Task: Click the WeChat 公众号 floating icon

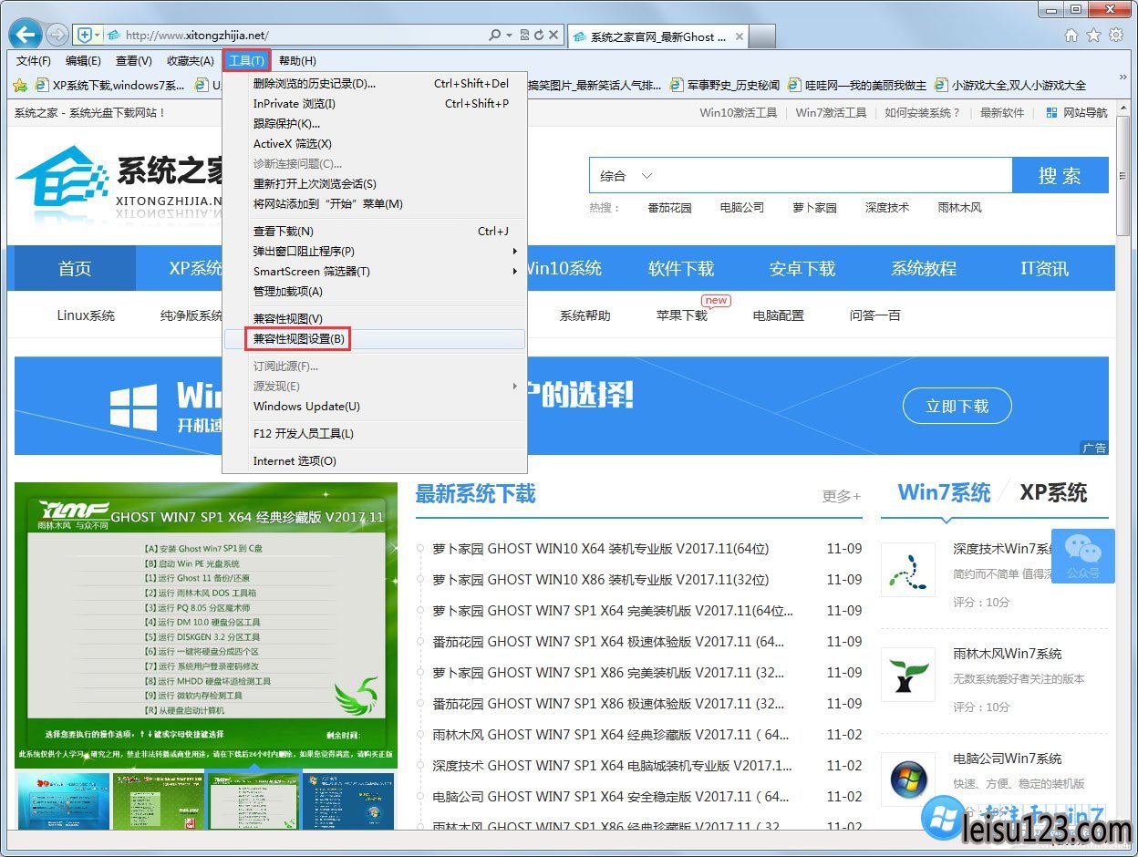Action: pos(1083,556)
